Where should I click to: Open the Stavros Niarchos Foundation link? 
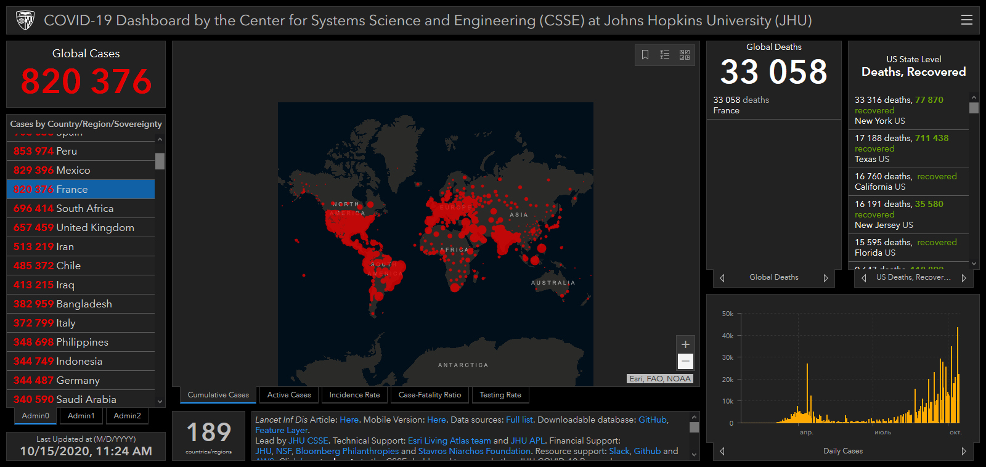coord(474,451)
